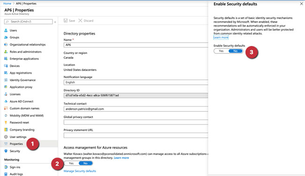Open Audit logs under Monitoring
The width and height of the screenshot is (305, 176).
(16, 174)
